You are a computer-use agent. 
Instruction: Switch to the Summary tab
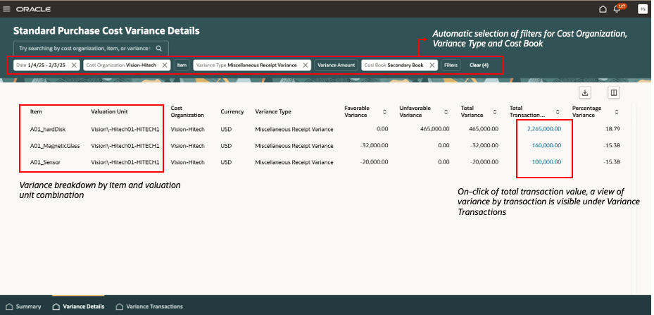(x=24, y=307)
